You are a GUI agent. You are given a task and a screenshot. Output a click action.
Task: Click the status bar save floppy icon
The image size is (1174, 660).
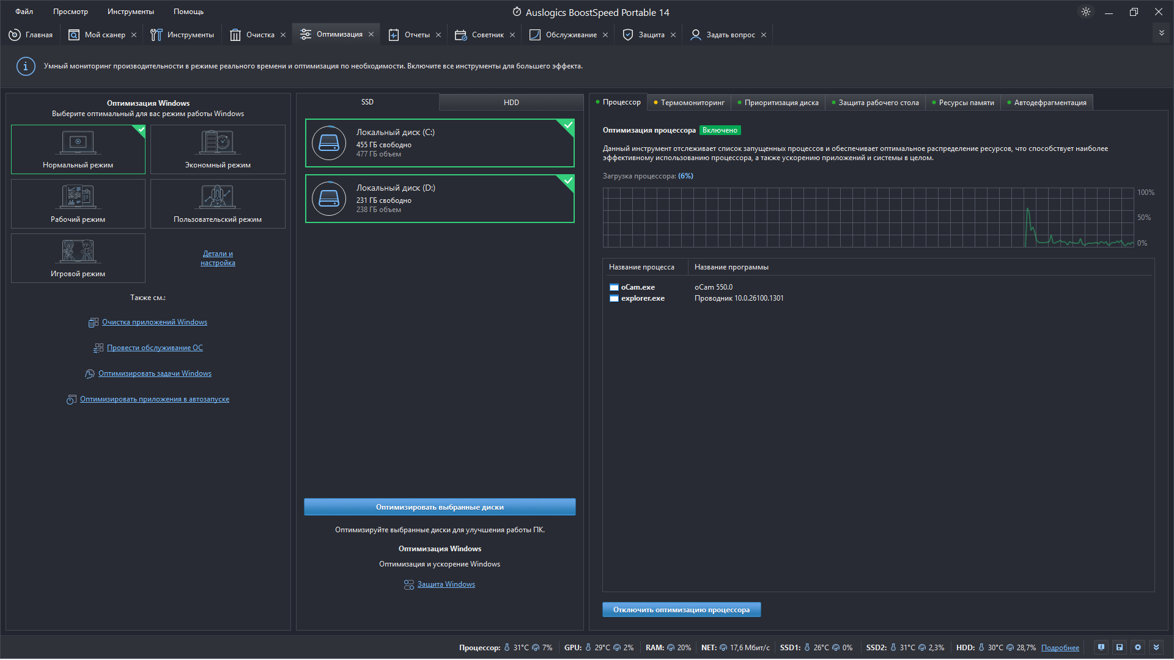(1120, 647)
